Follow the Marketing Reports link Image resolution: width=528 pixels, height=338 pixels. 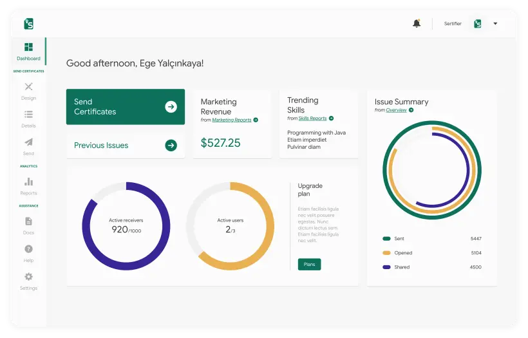(x=232, y=120)
